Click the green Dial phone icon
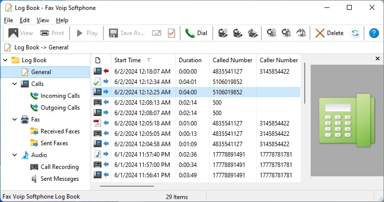This screenshot has height=202, width=384. click(190, 33)
